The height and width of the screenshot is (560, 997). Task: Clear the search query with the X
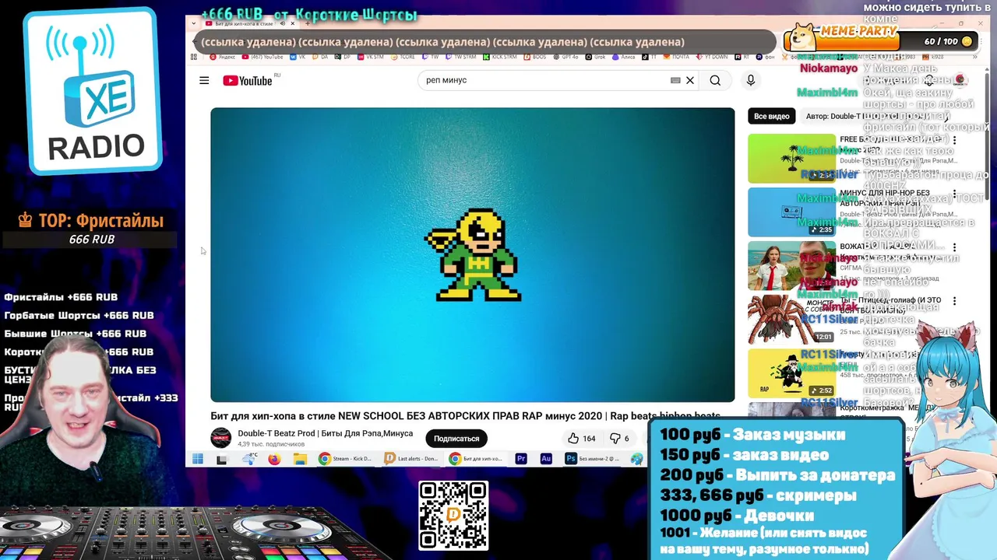pos(690,80)
